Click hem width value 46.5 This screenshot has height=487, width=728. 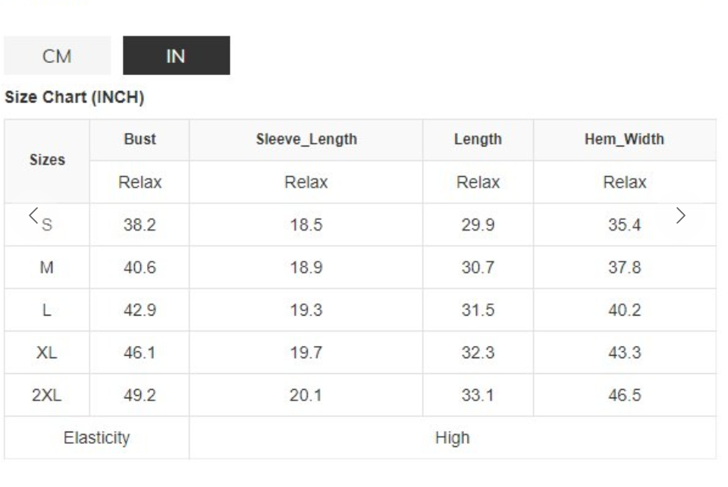(624, 395)
